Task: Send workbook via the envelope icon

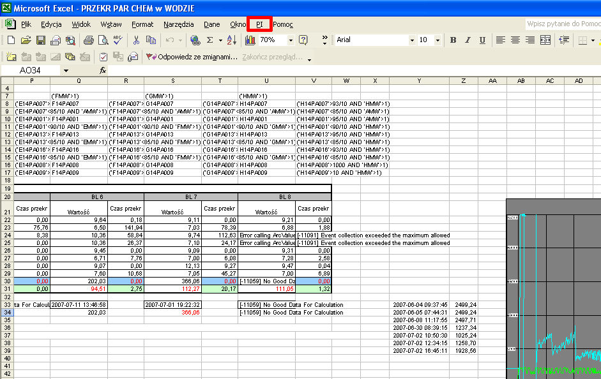Action: pyautogui.click(x=56, y=40)
